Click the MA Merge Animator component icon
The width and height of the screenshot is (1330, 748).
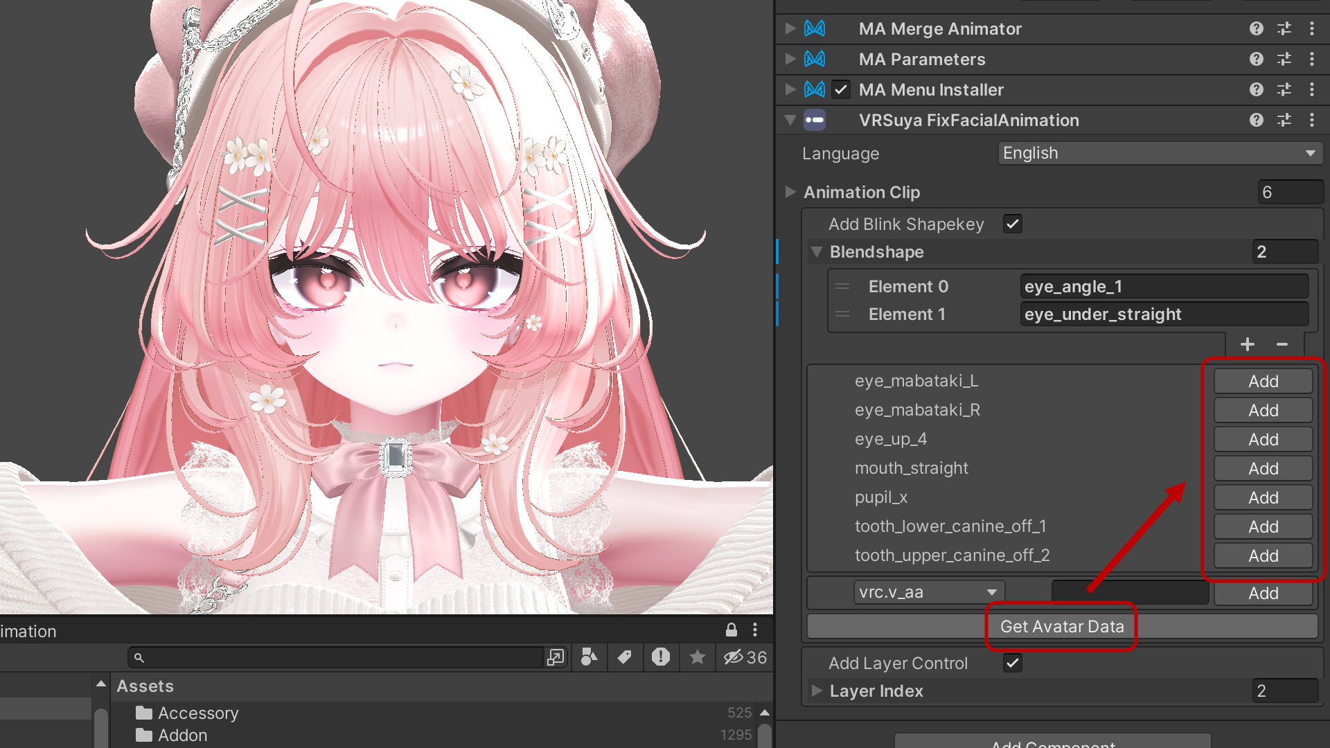815,28
